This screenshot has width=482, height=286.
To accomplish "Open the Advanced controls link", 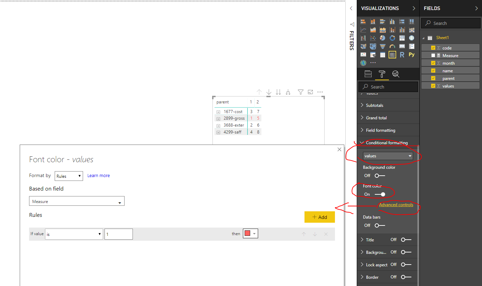I will pyautogui.click(x=396, y=205).
